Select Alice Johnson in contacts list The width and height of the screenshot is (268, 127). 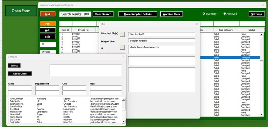65,99
